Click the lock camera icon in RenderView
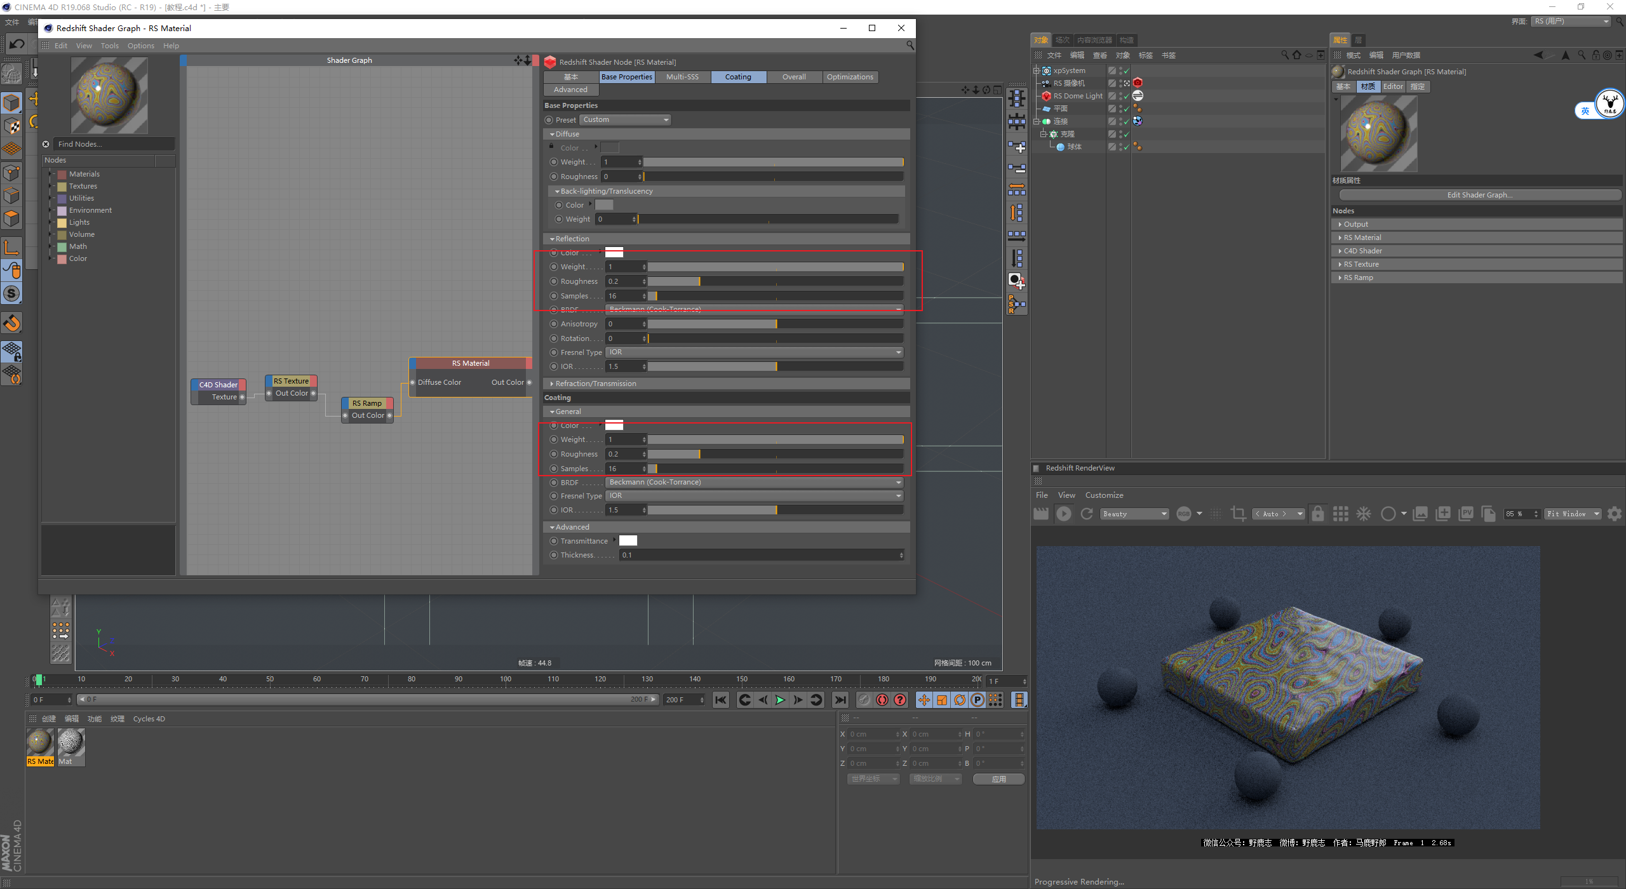Image resolution: width=1626 pixels, height=889 pixels. pyautogui.click(x=1318, y=514)
